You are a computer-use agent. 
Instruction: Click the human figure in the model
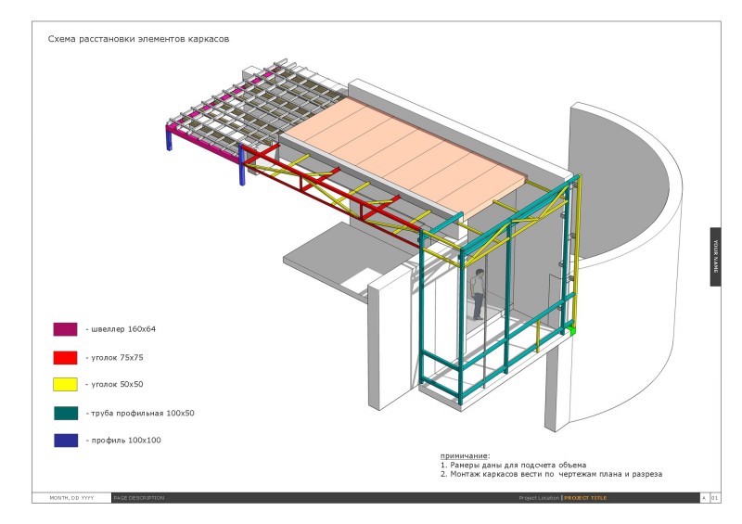pos(479,294)
